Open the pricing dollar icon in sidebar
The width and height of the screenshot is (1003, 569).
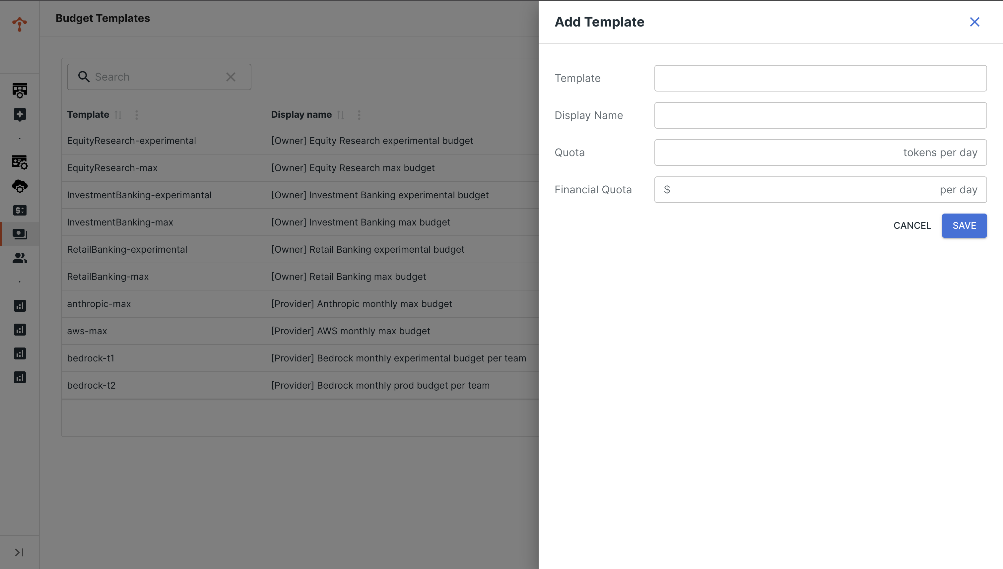[20, 210]
